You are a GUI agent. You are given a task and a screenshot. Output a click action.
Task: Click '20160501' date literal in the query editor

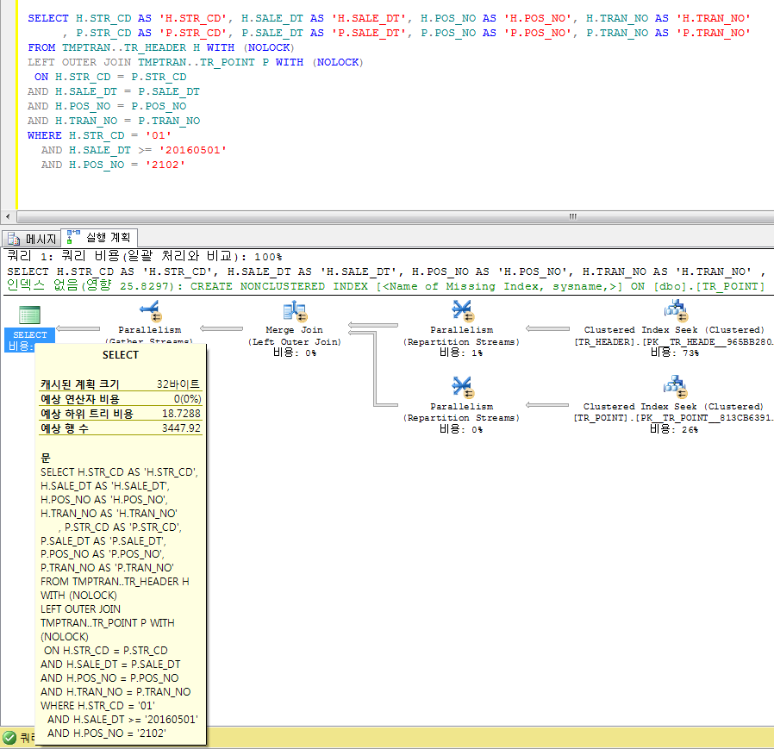point(192,150)
